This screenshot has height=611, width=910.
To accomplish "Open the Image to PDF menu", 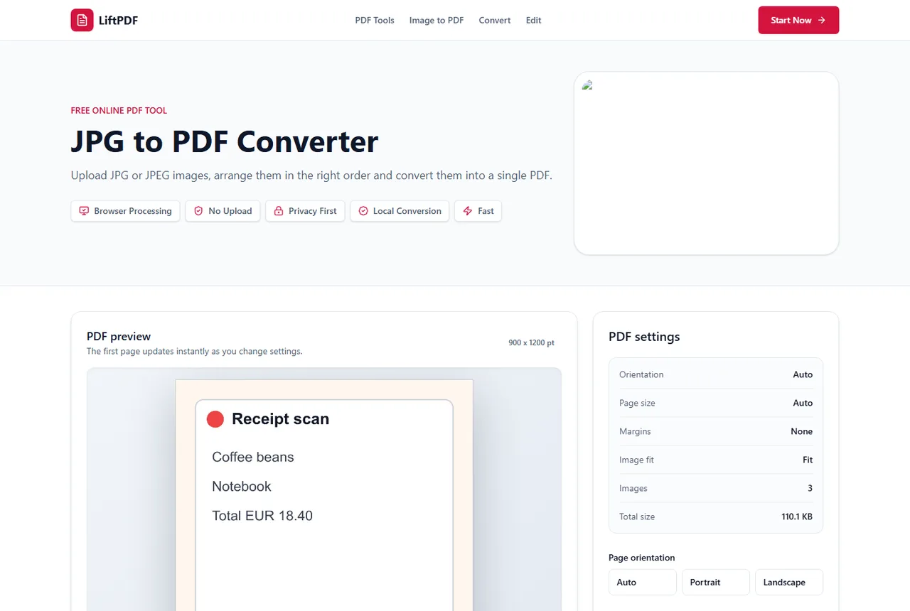I will [437, 21].
